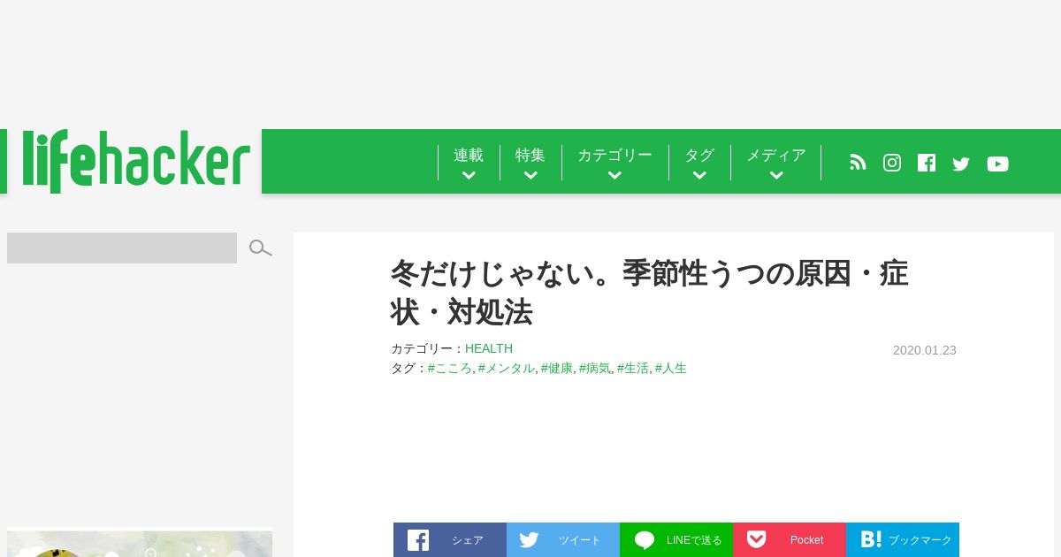The height and width of the screenshot is (557, 1061).
Task: Save article to Pocket
Action: point(790,540)
